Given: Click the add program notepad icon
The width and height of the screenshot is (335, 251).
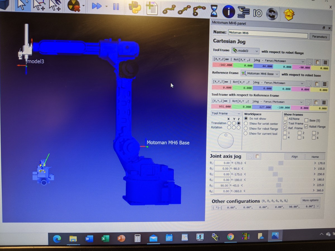Looking at the screenshot, I should click(x=152, y=8).
